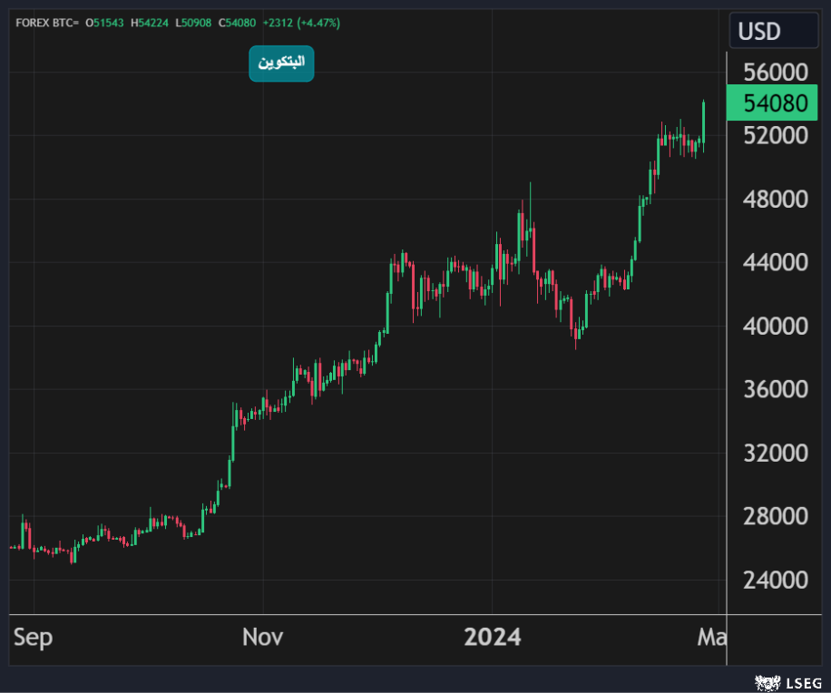Image resolution: width=831 pixels, height=693 pixels.
Task: Select the 2024 label on time axis
Action: [x=493, y=638]
